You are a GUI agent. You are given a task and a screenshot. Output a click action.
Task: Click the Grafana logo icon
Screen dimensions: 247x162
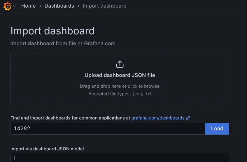click(7, 6)
